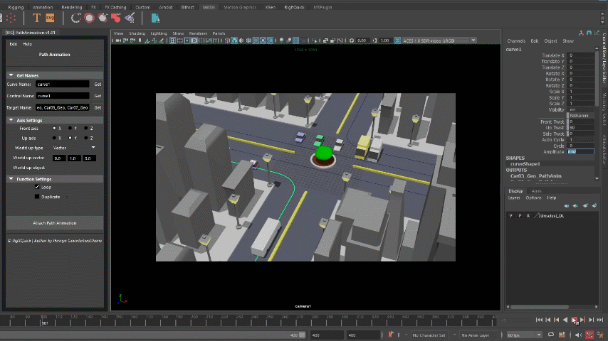Collapse the Get Names section
608x341 pixels.
[11, 75]
